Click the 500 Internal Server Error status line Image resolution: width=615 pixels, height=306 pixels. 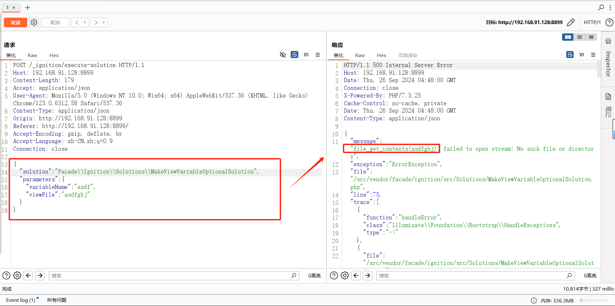398,65
